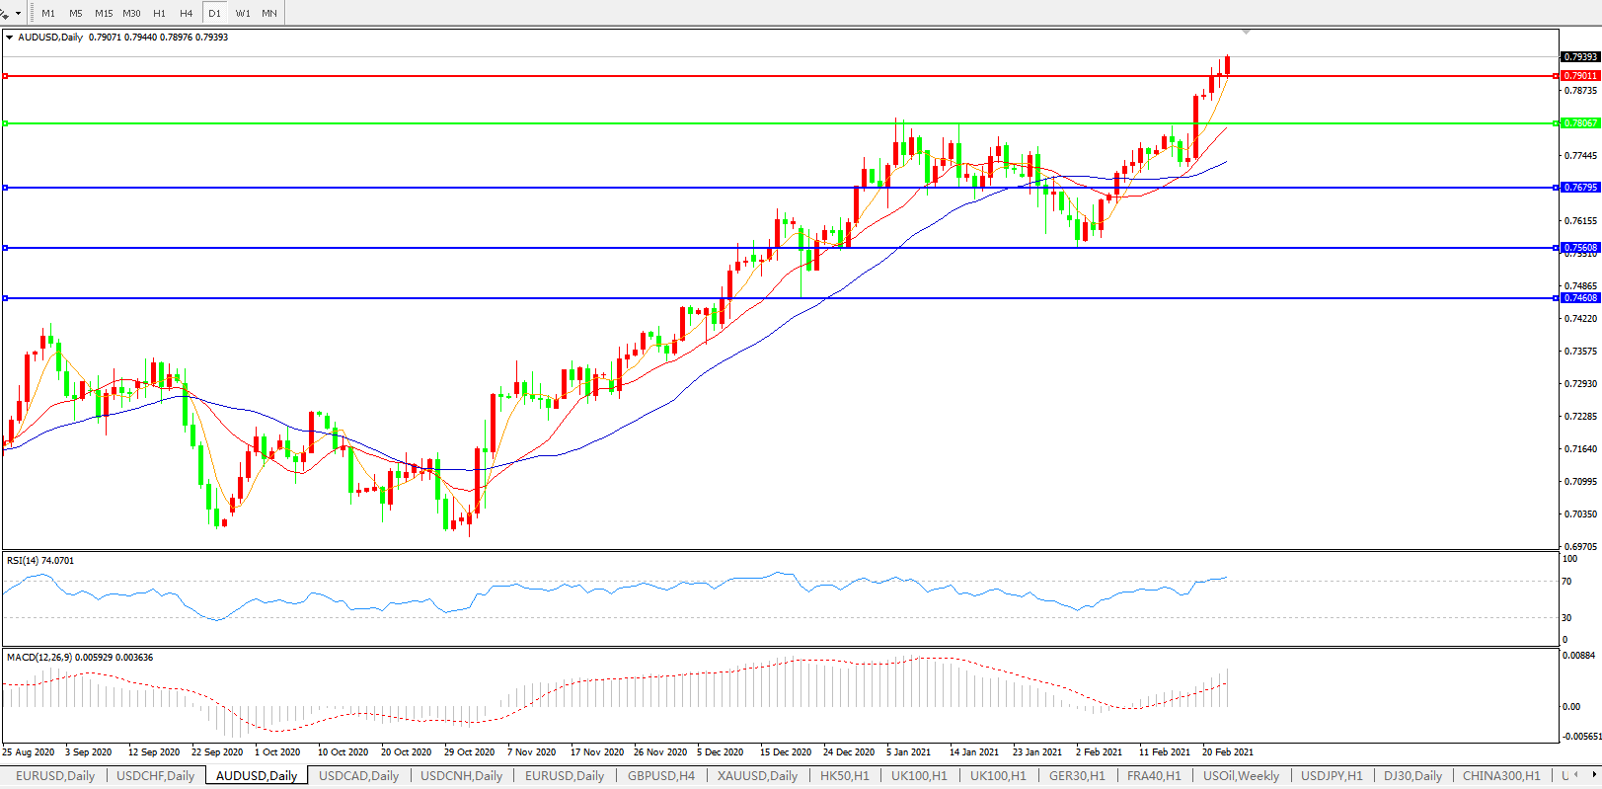
Task: Click the current price 0.79393 label
Action: [1580, 57]
